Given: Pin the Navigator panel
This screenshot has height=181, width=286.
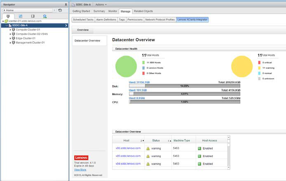Looking at the screenshot, I should tap(66, 5).
